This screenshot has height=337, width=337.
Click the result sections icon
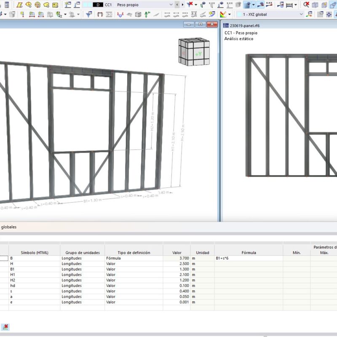280,5
